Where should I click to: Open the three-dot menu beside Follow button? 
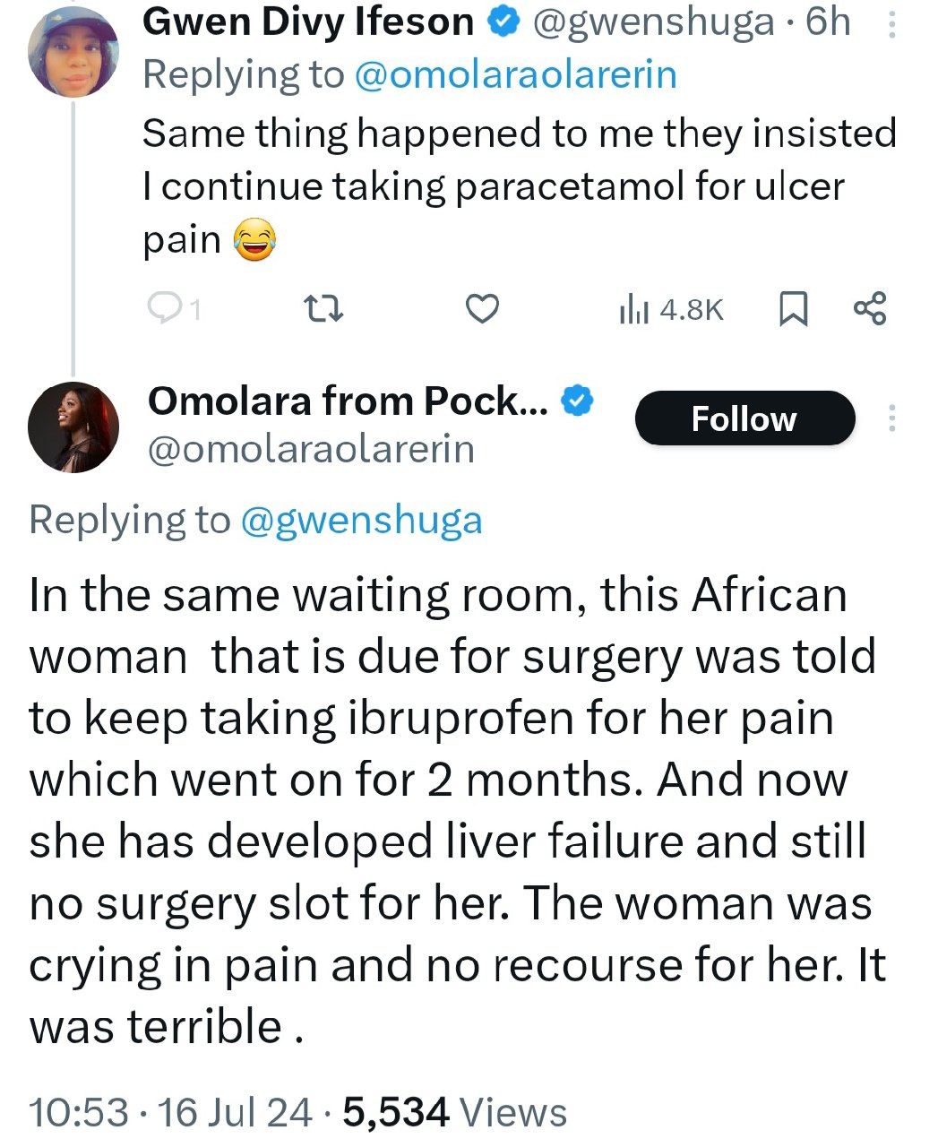pos(891,418)
